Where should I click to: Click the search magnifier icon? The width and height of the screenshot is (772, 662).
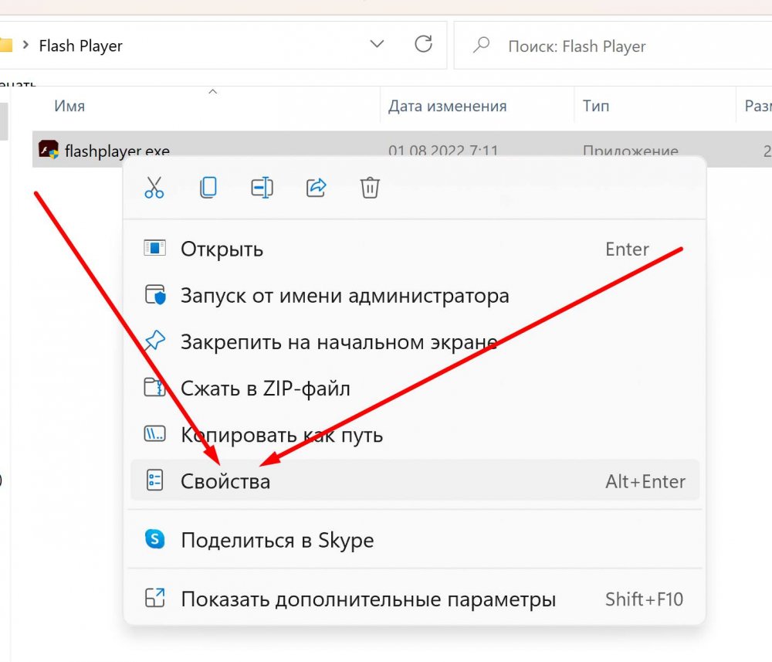coord(481,45)
